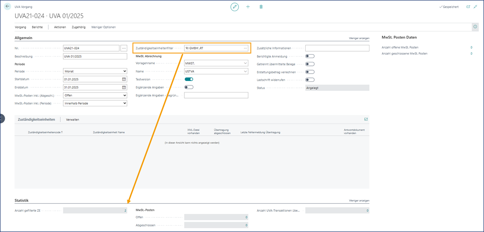Open MwSt.-Posten inkl. (Periode) dropdown
Image resolution: width=484 pixels, height=232 pixels.
point(95,103)
